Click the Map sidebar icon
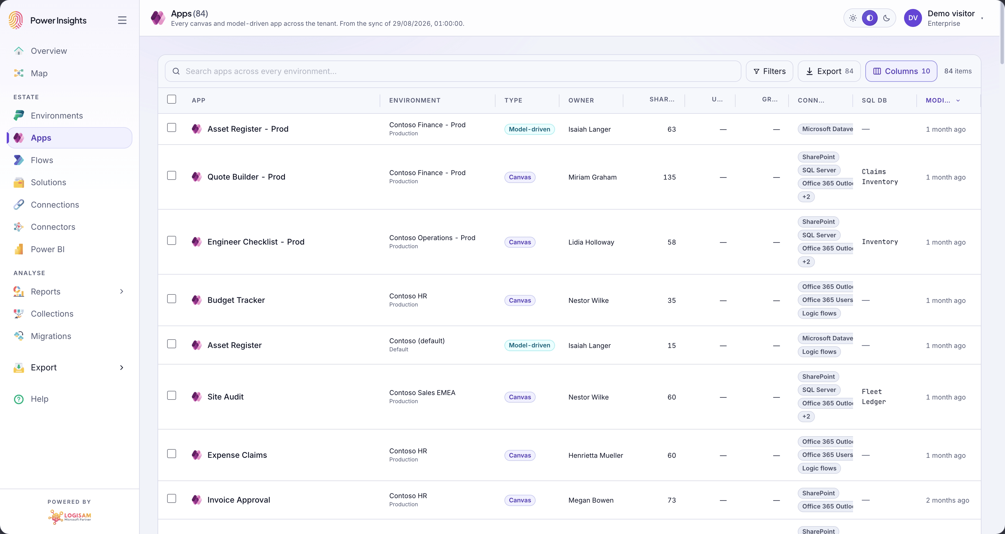This screenshot has height=534, width=1005. coord(19,73)
